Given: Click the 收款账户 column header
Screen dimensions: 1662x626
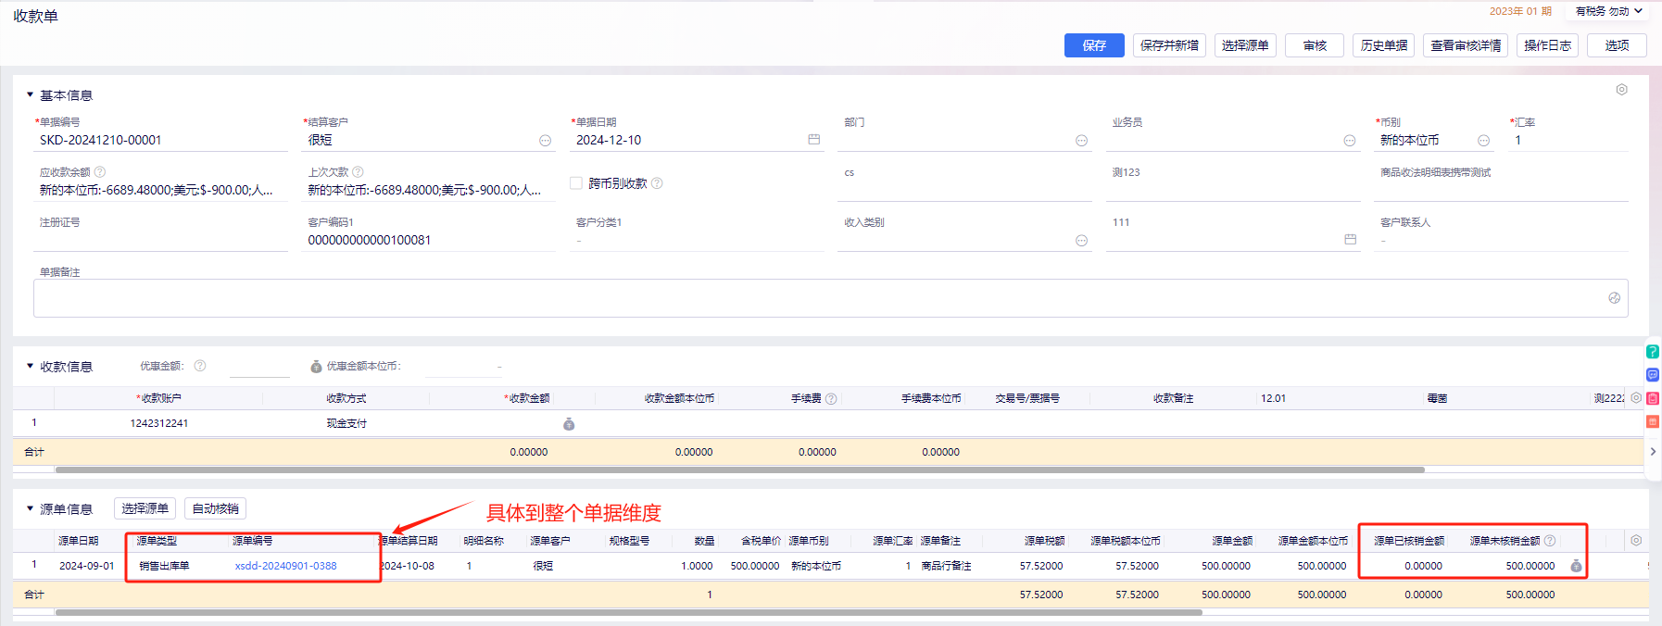Looking at the screenshot, I should coord(159,399).
